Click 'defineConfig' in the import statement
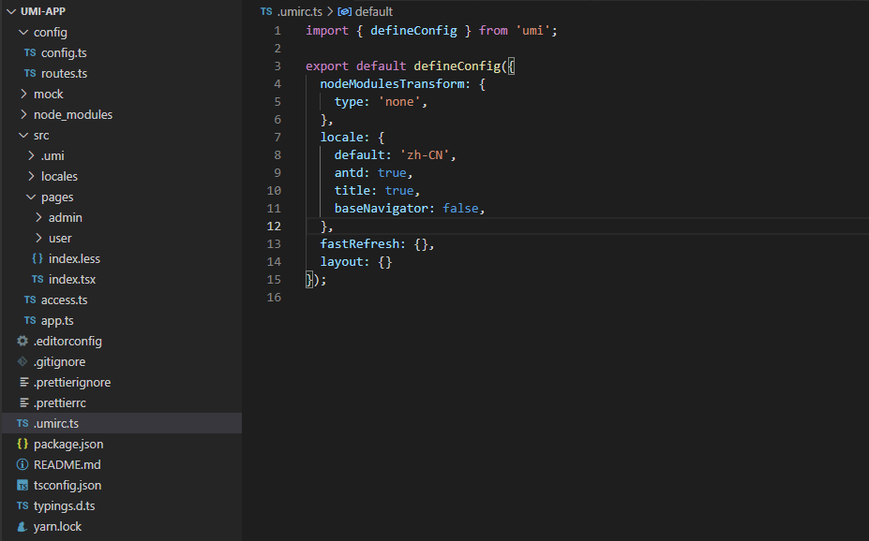 (413, 31)
